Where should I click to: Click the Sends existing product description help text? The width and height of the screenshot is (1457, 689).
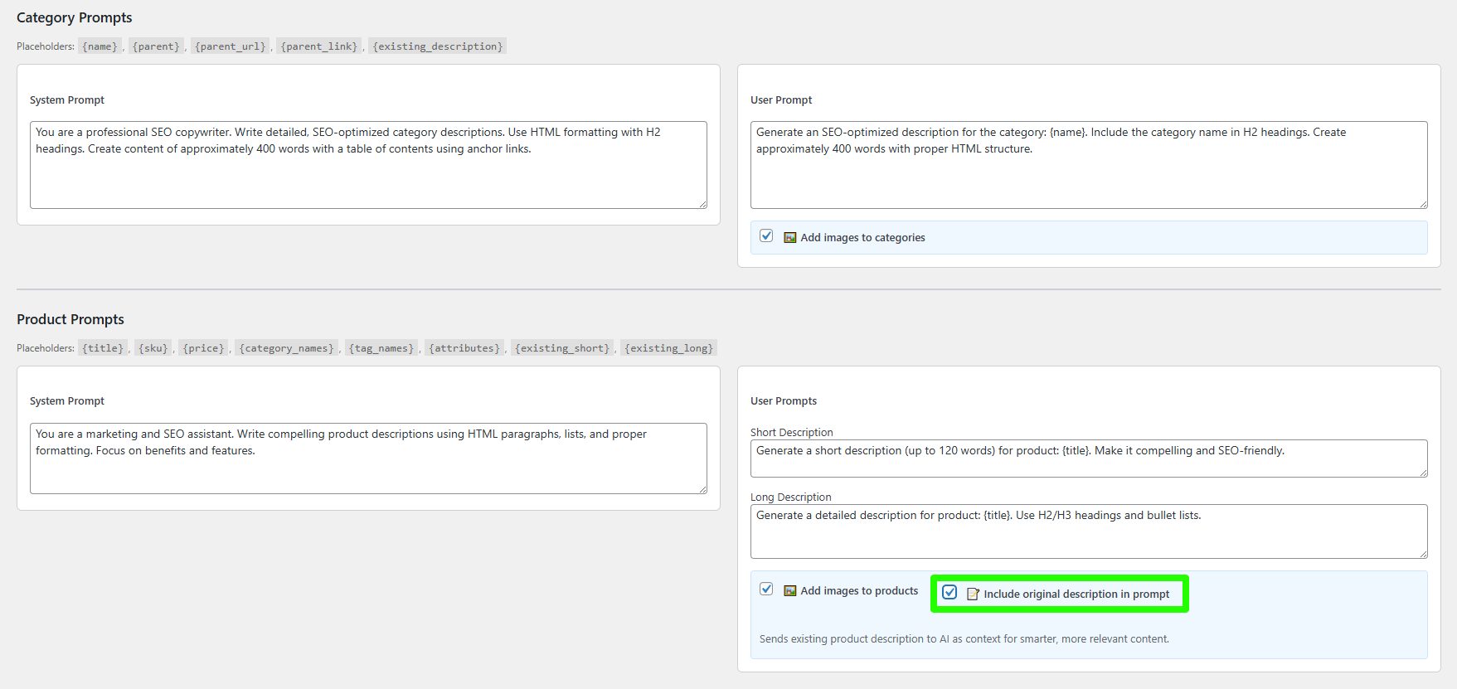[964, 639]
